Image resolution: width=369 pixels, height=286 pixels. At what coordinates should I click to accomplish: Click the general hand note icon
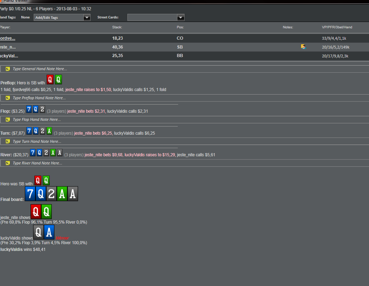click(7, 69)
